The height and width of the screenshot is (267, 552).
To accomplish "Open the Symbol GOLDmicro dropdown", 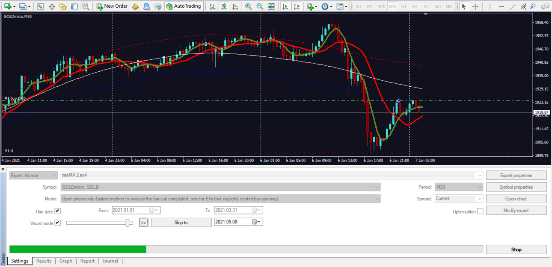I will pos(221,187).
